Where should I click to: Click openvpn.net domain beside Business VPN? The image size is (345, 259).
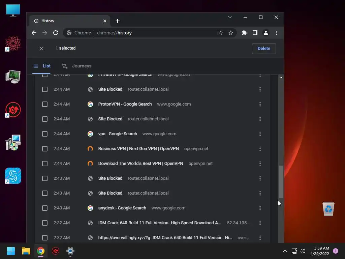click(x=196, y=149)
